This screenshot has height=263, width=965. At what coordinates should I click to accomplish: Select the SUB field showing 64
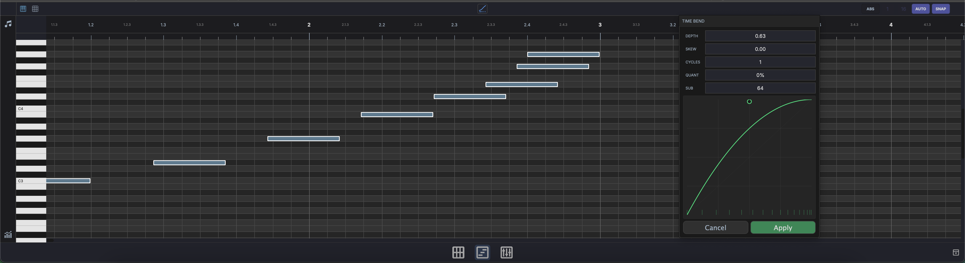760,88
